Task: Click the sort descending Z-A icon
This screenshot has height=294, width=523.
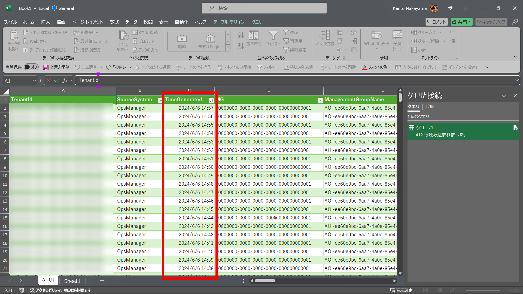Action: tap(241, 46)
